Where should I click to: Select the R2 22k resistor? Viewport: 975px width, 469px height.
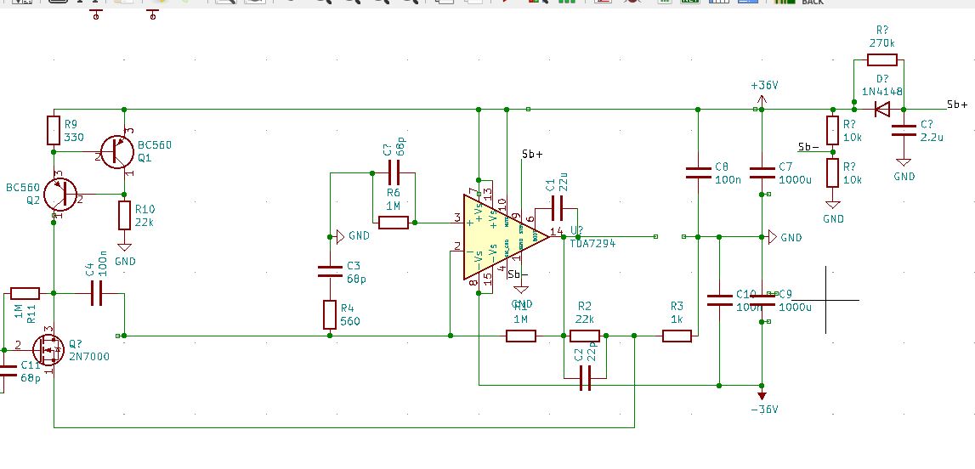tap(585, 336)
